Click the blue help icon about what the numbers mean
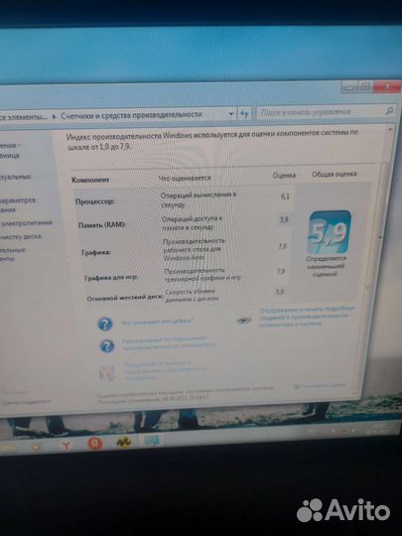Screen dimensions: 402x536 (105, 324)
